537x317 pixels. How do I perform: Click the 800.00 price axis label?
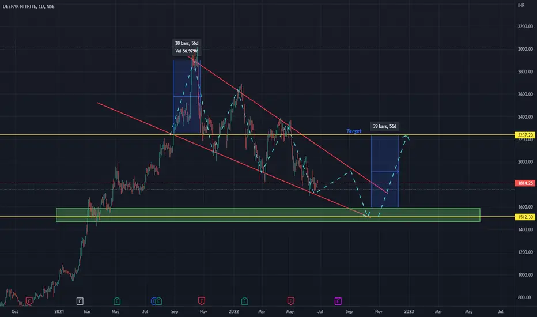pos(525,297)
